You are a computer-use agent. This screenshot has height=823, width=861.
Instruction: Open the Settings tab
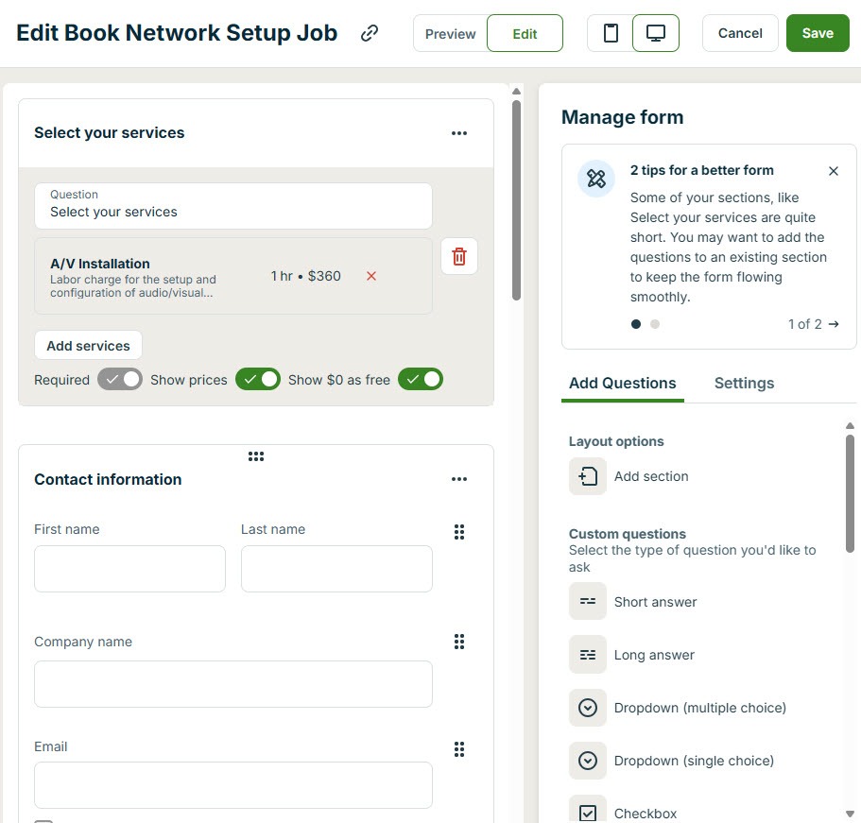744,384
